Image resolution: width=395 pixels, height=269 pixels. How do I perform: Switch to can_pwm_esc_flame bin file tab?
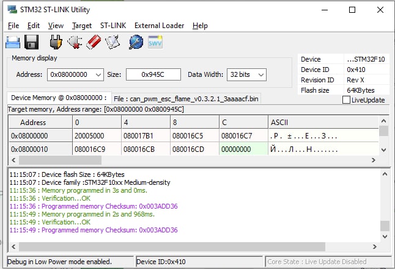coord(186,99)
